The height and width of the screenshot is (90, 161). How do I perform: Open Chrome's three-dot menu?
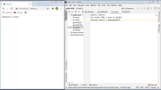[x=61, y=8]
